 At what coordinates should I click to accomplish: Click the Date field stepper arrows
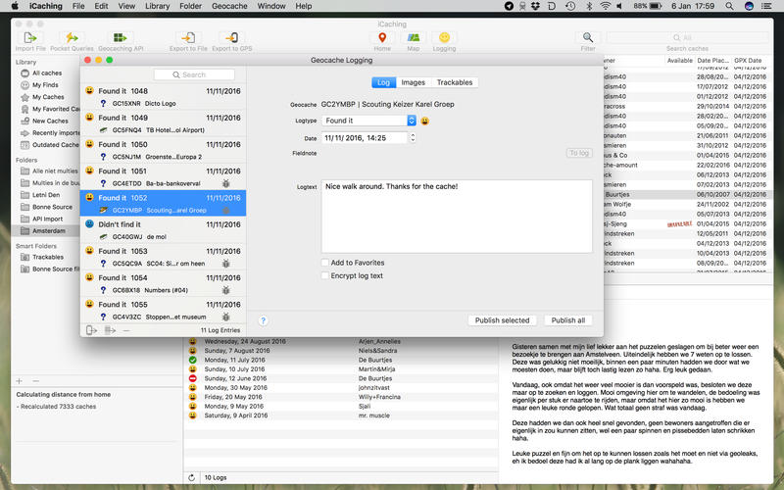click(413, 138)
